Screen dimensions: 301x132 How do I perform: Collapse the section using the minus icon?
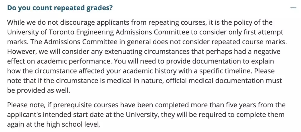[293, 8]
